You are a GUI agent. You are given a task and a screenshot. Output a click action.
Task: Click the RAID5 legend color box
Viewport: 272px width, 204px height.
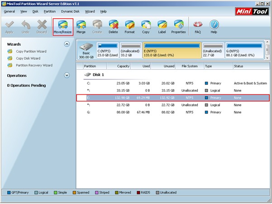[138, 193]
